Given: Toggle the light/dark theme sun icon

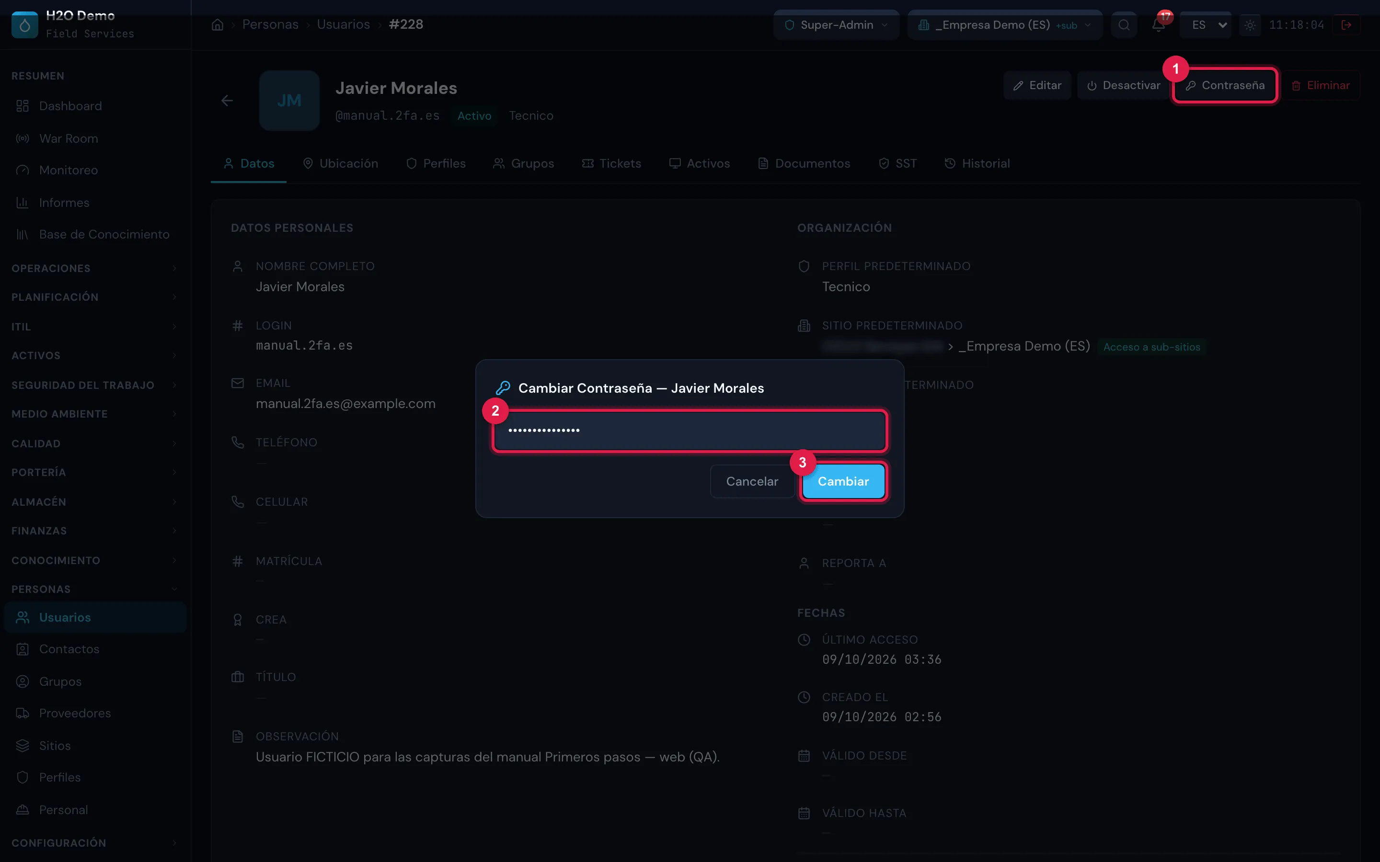Looking at the screenshot, I should (1250, 25).
